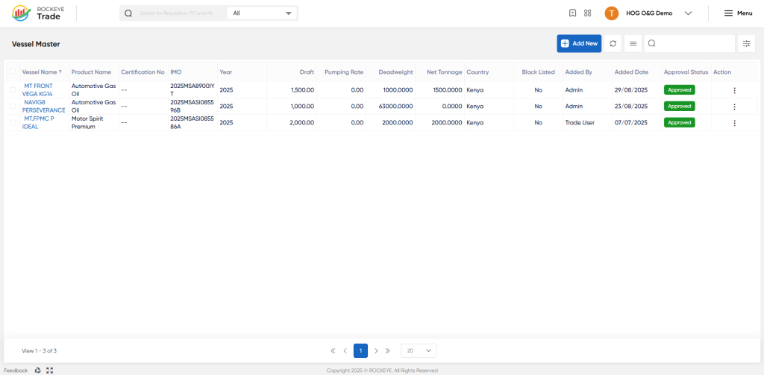Click Approved badge for NAVIG8 PERSEVERANCE

[679, 106]
